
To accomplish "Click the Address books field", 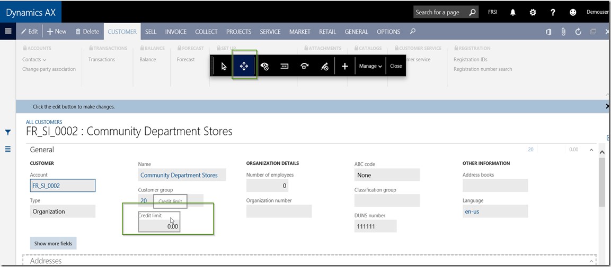I will coord(495,186).
